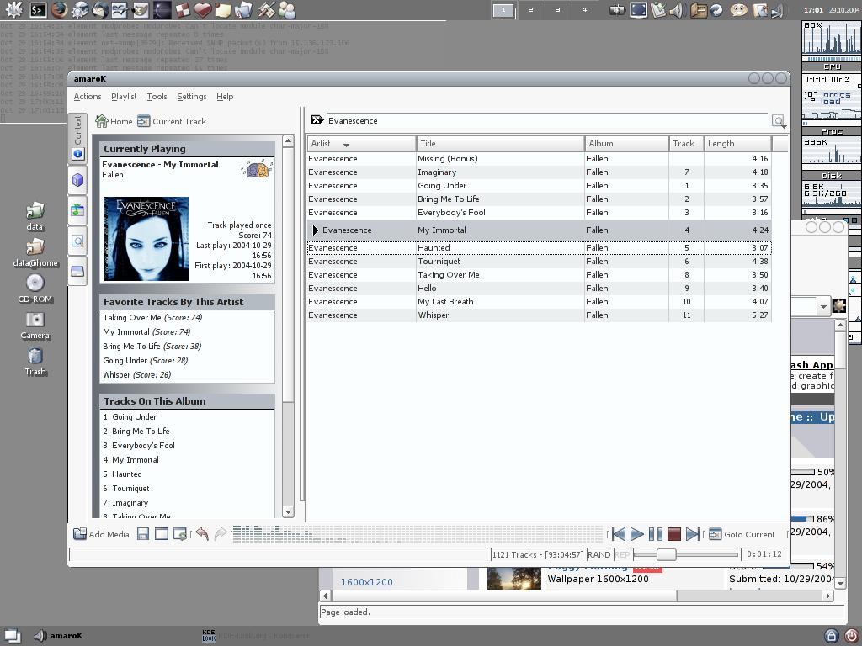This screenshot has width=862, height=646.
Task: Switch to virtual desktop 3 in the pager
Action: point(557,9)
